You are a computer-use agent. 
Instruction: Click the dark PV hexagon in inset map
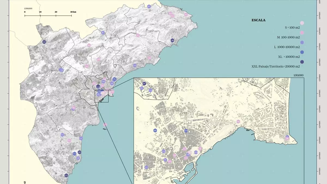pyautogui.click(x=144, y=84)
